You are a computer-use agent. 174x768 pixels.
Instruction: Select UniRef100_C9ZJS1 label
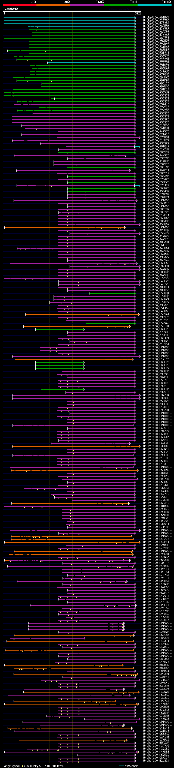[x=156, y=266]
